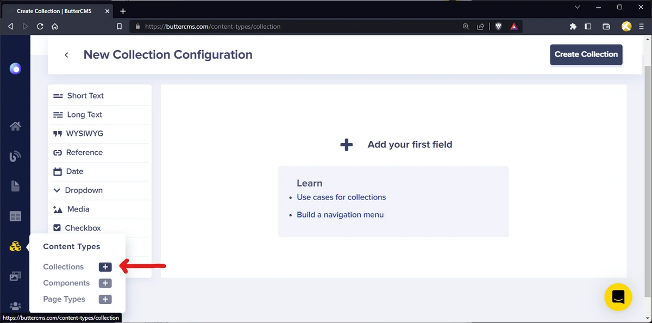The height and width of the screenshot is (323, 652).
Task: Select Page Types in Content Types menu
Action: click(x=64, y=300)
